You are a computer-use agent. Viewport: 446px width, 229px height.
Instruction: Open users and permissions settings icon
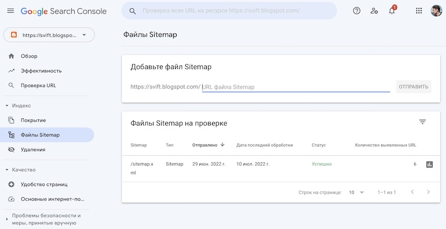[x=374, y=11]
